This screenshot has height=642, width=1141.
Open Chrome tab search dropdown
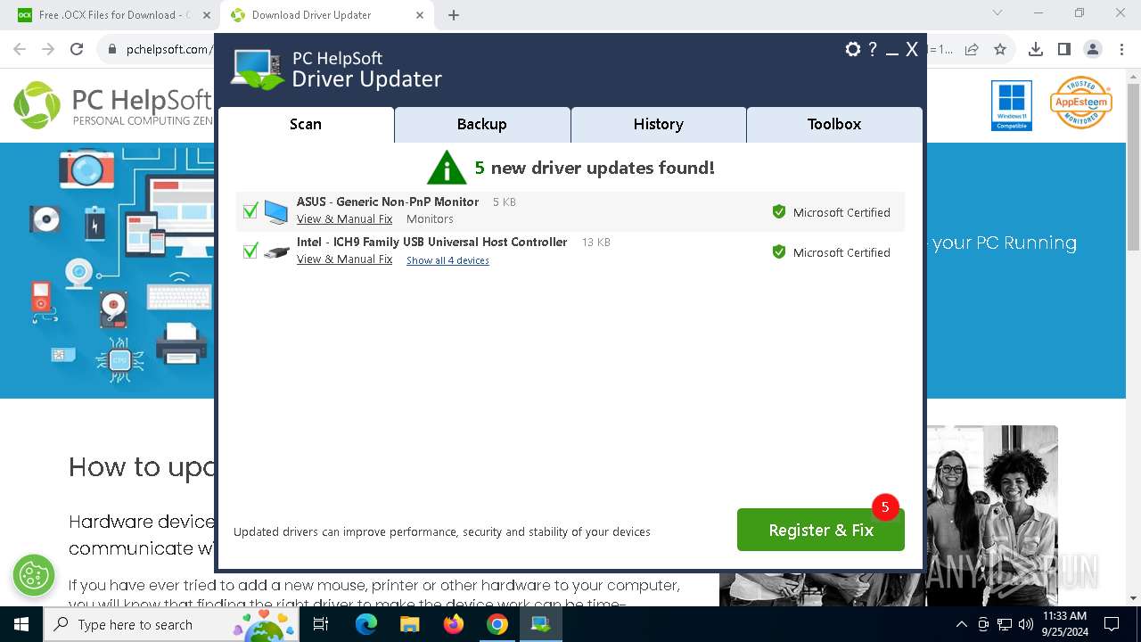(x=997, y=12)
